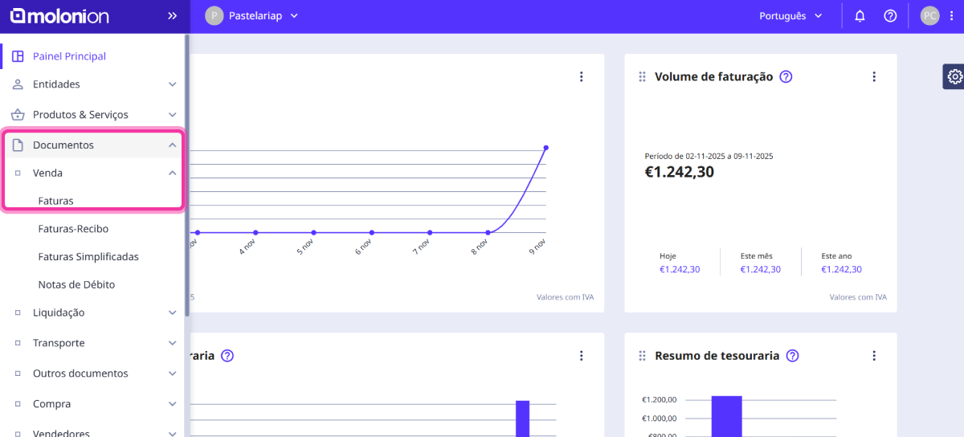Screen dimensions: 964x437
Task: Expand the Entidades menu section
Action: 92,84
